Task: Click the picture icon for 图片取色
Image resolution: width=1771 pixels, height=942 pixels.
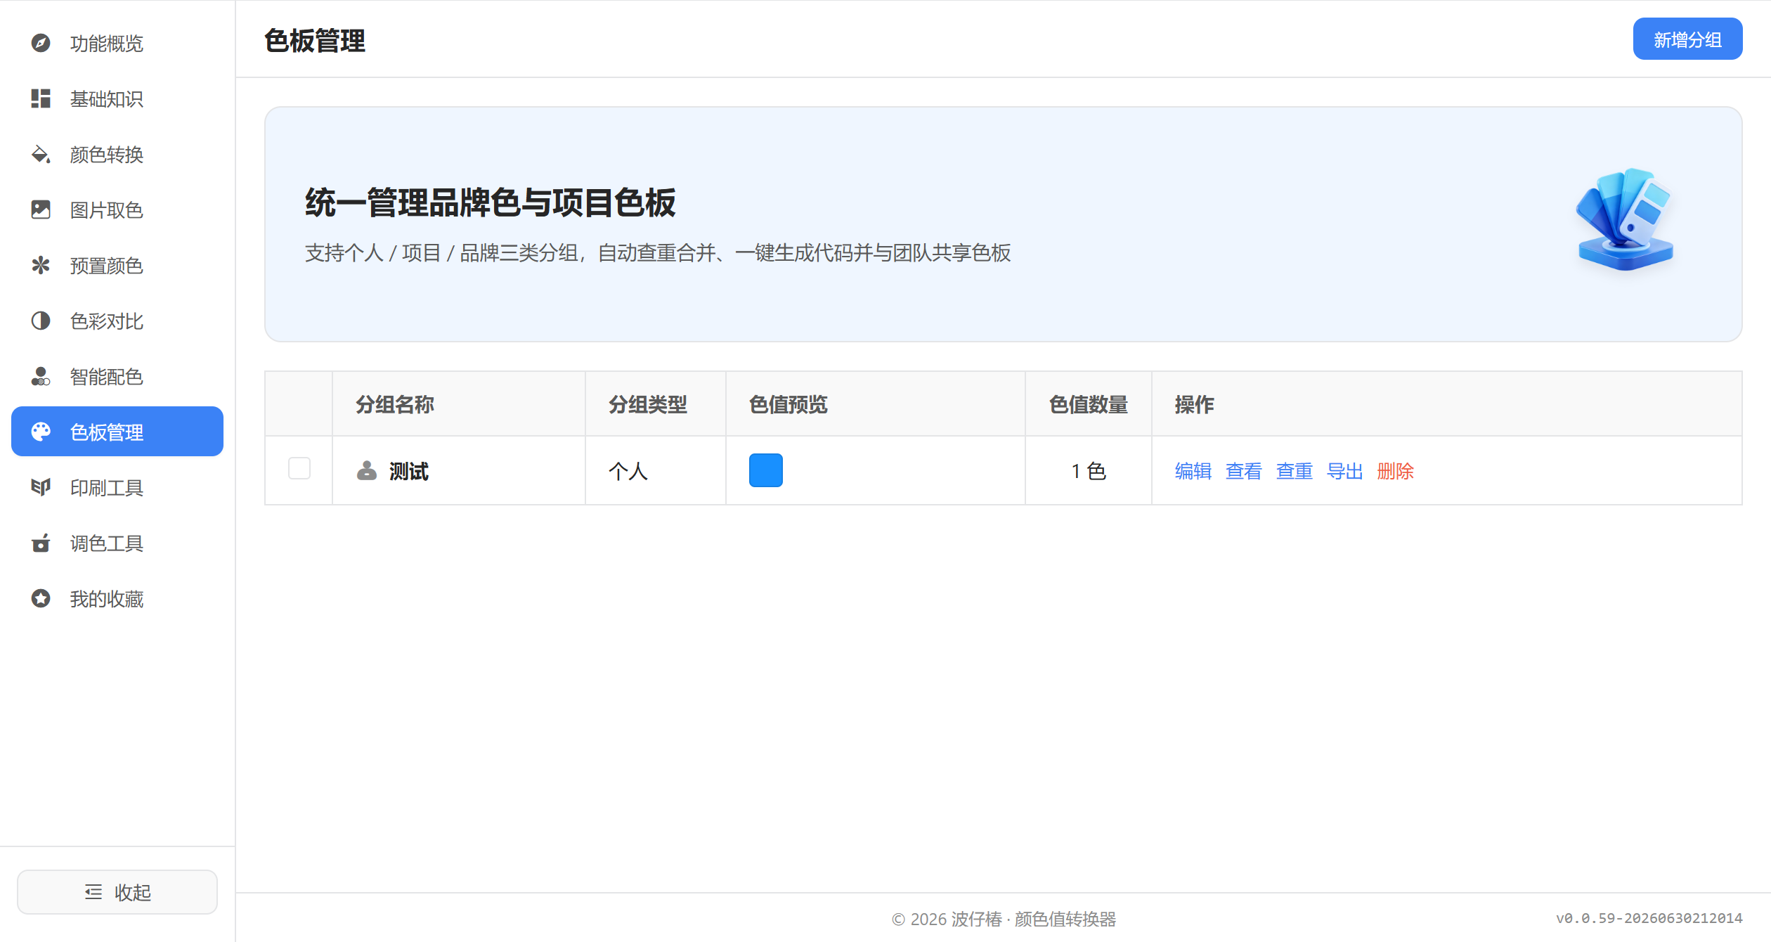Action: point(41,210)
